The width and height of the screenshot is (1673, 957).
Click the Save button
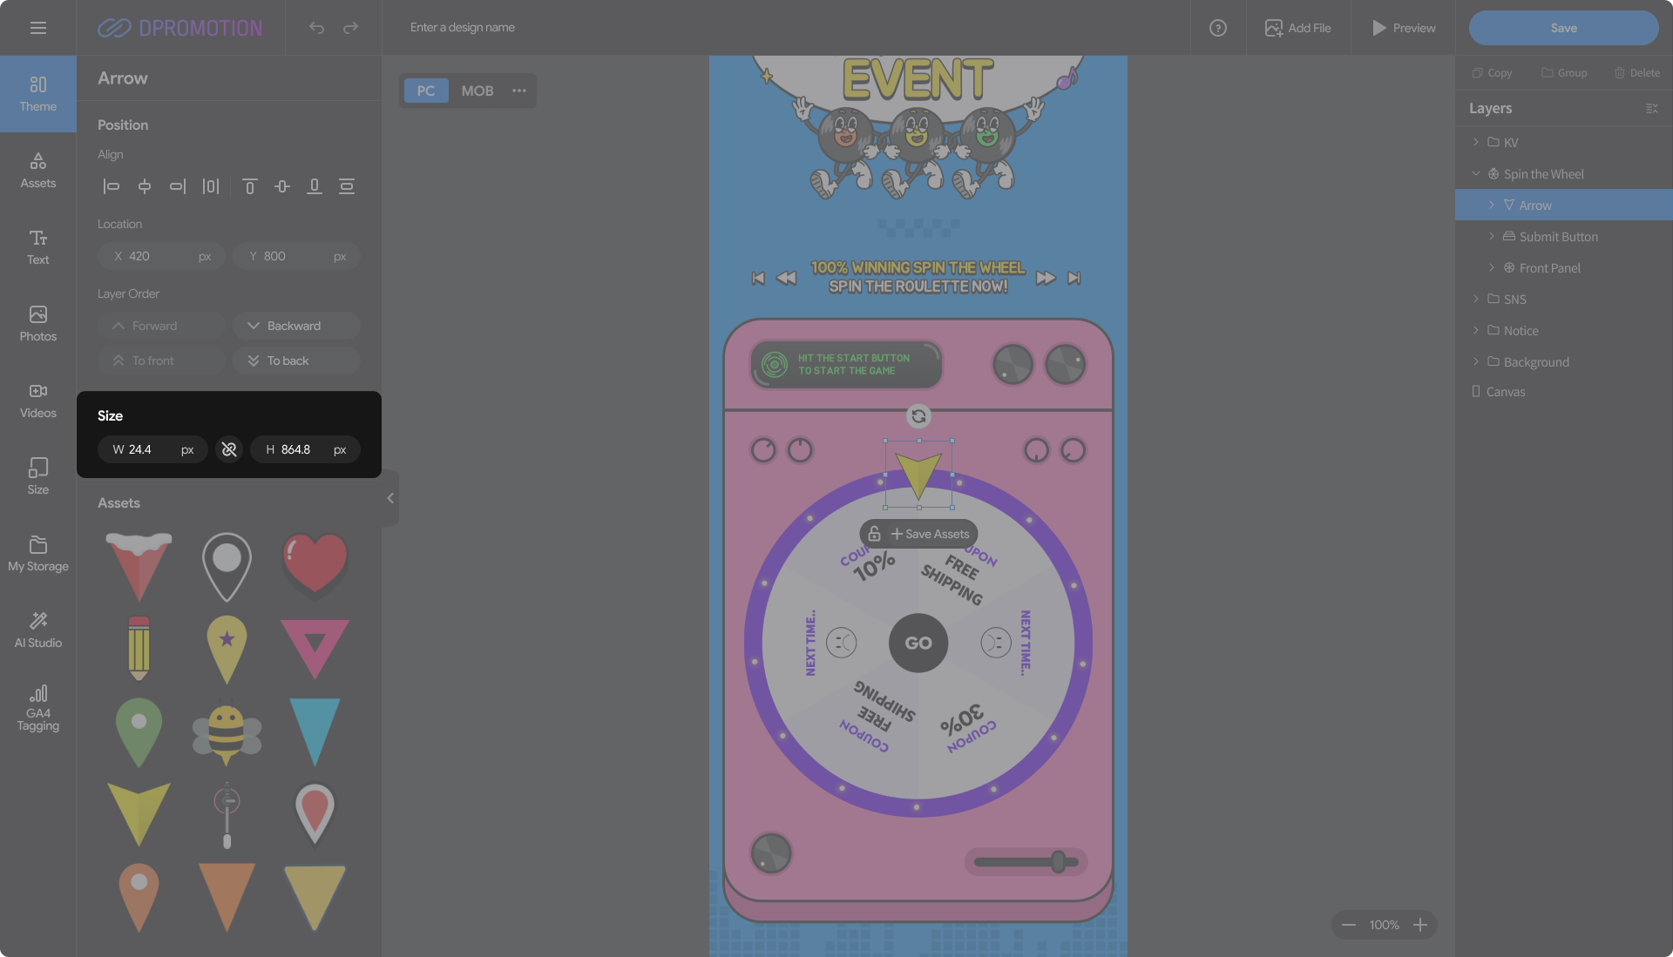pyautogui.click(x=1563, y=28)
